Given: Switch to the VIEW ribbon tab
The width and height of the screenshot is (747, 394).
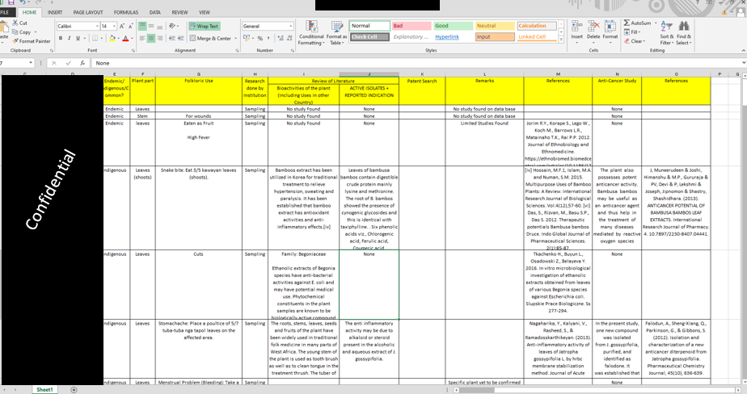Looking at the screenshot, I should coord(205,12).
